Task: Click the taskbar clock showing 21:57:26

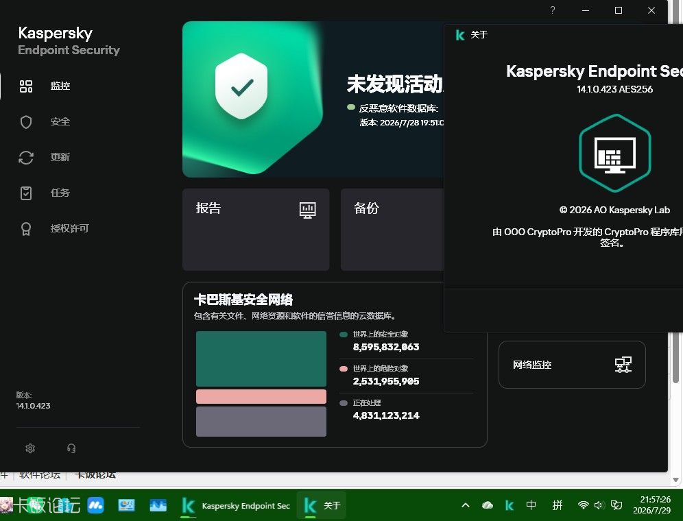Action: (653, 505)
